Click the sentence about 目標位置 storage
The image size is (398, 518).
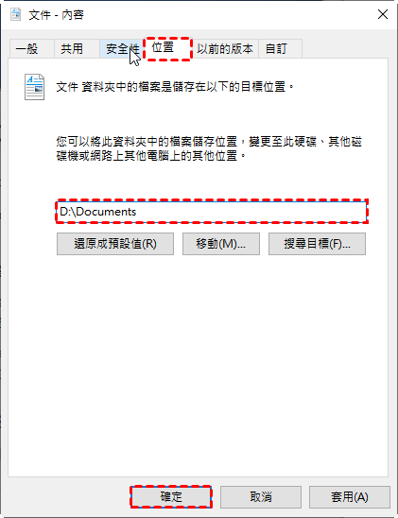coord(175,87)
